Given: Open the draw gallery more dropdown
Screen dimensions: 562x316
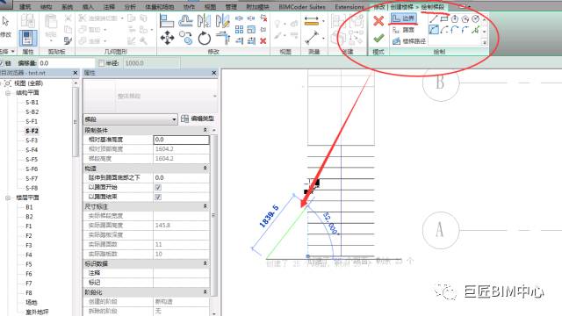Looking at the screenshot, I should coord(484,42).
